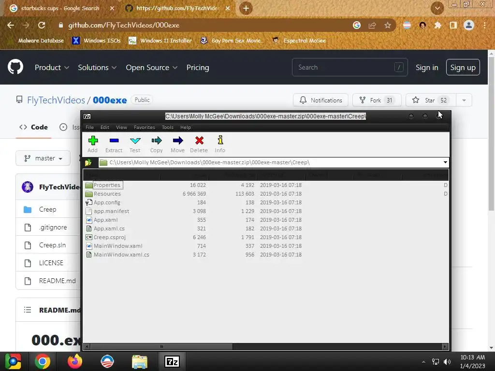Open the Chrome extensions puzzle icon
The height and width of the screenshot is (371, 495).
coord(437,25)
